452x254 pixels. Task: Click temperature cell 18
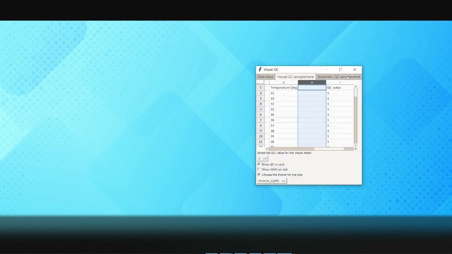point(284,131)
